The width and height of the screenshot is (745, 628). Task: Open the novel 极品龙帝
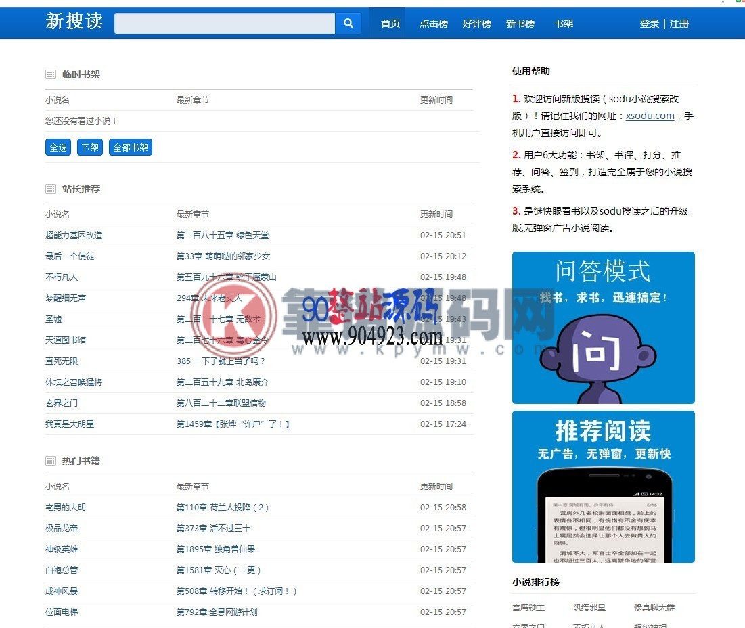[62, 529]
